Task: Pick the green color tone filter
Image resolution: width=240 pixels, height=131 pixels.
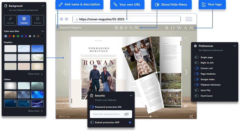Action: 18,36
